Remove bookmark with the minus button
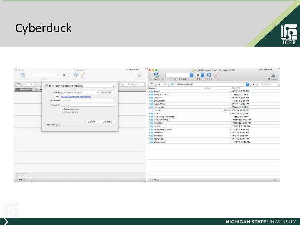 (25, 175)
